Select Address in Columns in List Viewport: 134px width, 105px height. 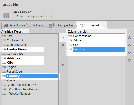[79, 40]
